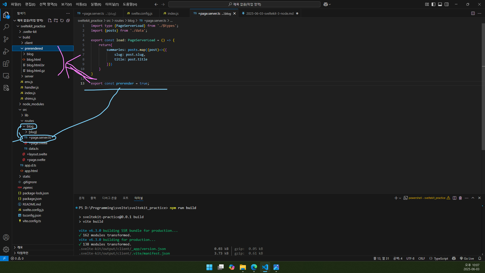Open the Run and Debug view
Screen dimensions: 485x273
pos(6,51)
